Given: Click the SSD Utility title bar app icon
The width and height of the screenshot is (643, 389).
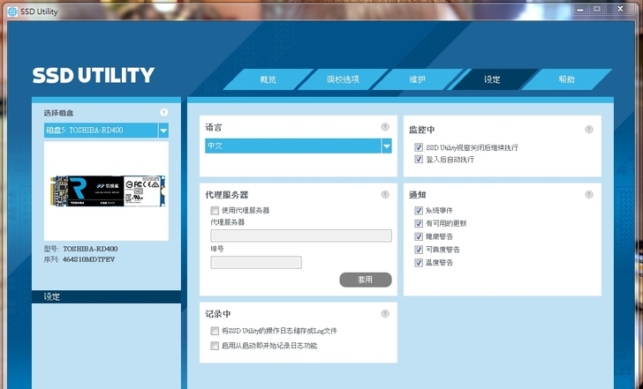Looking at the screenshot, I should point(12,11).
